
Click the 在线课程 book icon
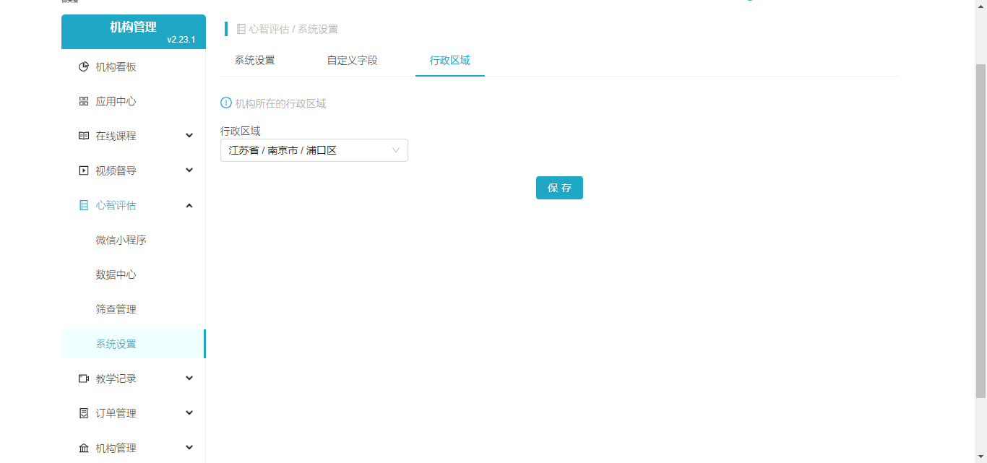click(x=84, y=136)
